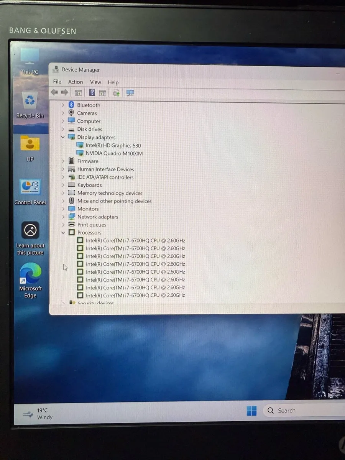Select the Bluetooth label in tree
Image resolution: width=345 pixels, height=460 pixels.
[x=89, y=105]
